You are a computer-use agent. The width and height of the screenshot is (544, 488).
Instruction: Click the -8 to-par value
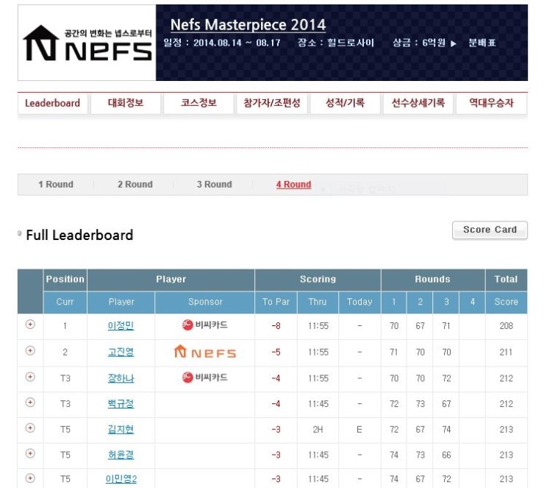coord(276,326)
